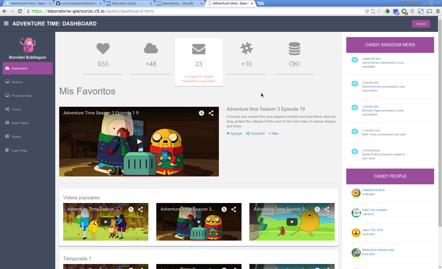Reload the page
This screenshot has width=442, height=269.
coord(20,11)
